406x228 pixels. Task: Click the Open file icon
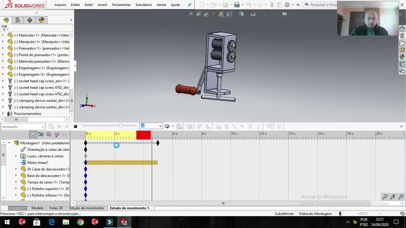(x=213, y=5)
